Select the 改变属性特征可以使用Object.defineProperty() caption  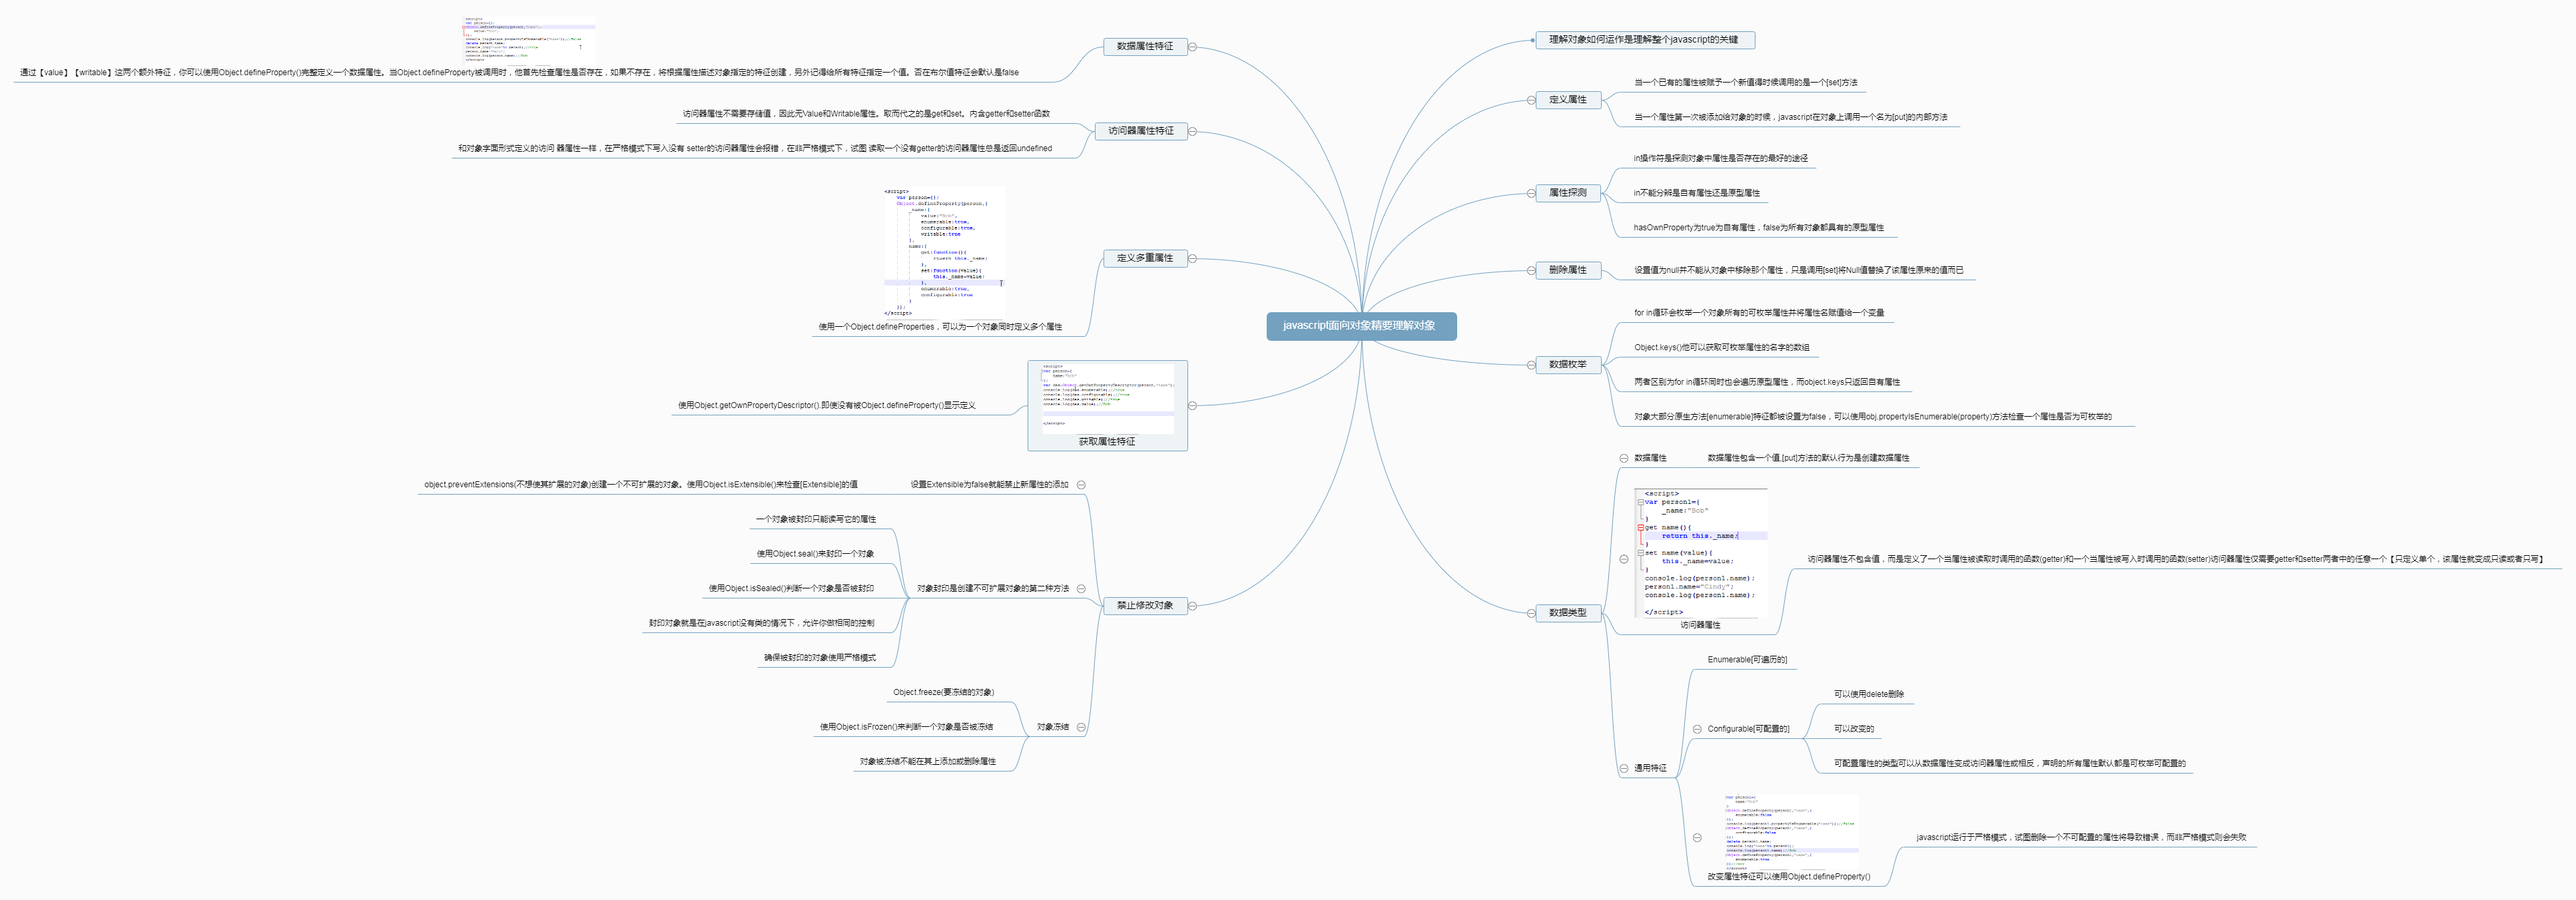point(1788,877)
